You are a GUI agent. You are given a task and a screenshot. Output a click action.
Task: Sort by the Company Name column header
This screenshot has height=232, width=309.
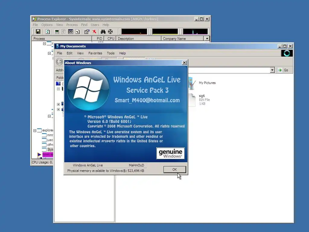click(182, 38)
